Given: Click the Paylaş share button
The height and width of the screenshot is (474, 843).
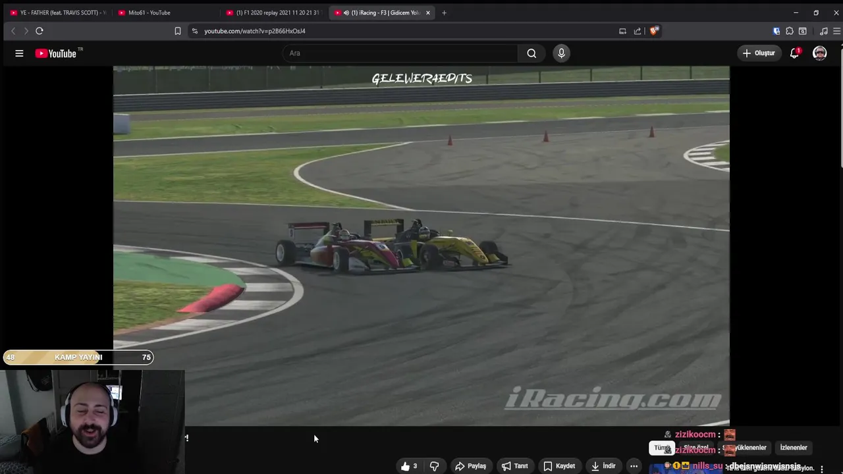Looking at the screenshot, I should coord(470,466).
